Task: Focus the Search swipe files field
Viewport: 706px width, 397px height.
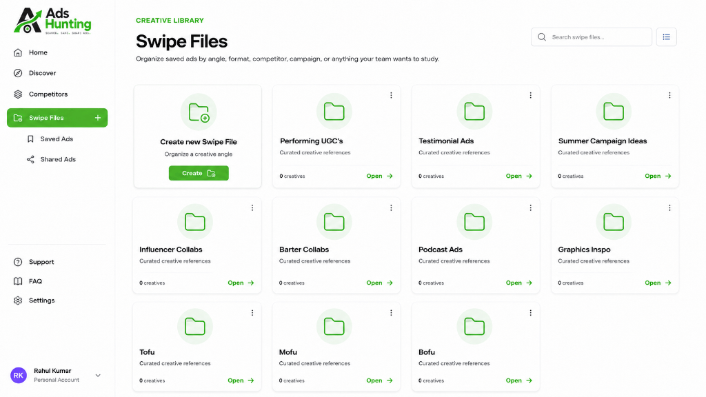Action: [x=591, y=37]
